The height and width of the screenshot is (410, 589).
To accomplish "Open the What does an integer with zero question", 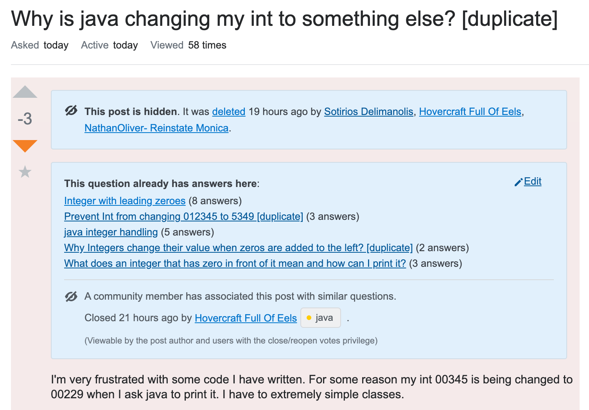I will 235,263.
